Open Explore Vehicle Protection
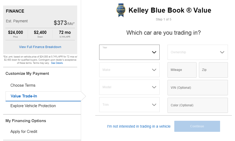The width and height of the screenshot is (235, 141). (x=33, y=106)
